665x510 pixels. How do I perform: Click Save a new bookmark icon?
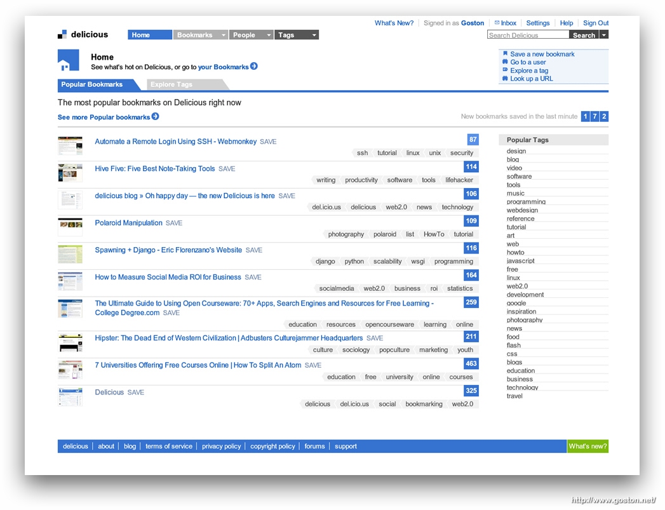(x=505, y=54)
